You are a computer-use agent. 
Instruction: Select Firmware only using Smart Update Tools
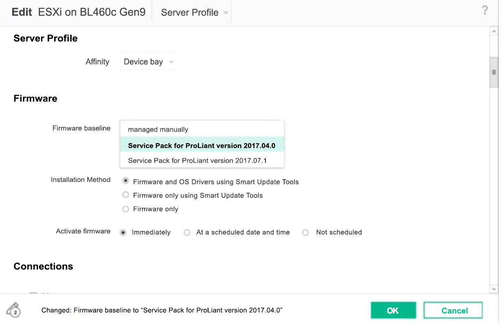tap(126, 195)
